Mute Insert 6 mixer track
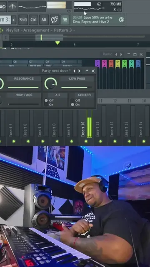150x267 pixels. (28, 141)
